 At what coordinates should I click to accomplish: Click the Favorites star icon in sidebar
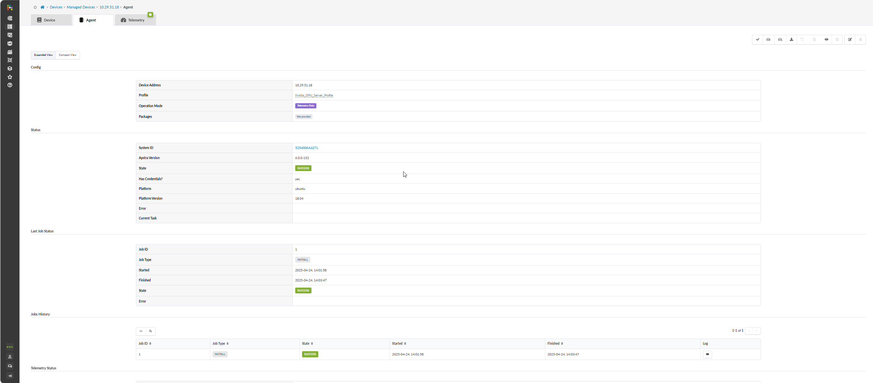tap(10, 77)
